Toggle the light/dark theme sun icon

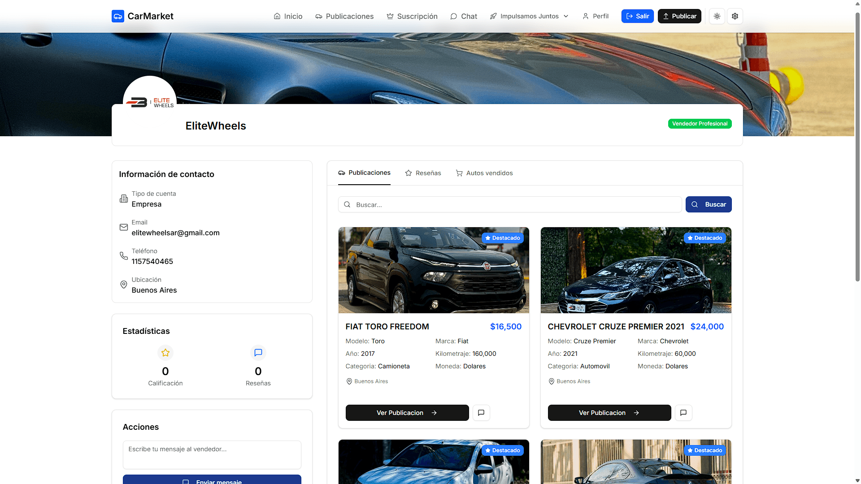(x=717, y=16)
